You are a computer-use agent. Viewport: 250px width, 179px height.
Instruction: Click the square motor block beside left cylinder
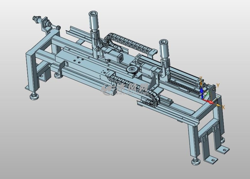(x=117, y=57)
